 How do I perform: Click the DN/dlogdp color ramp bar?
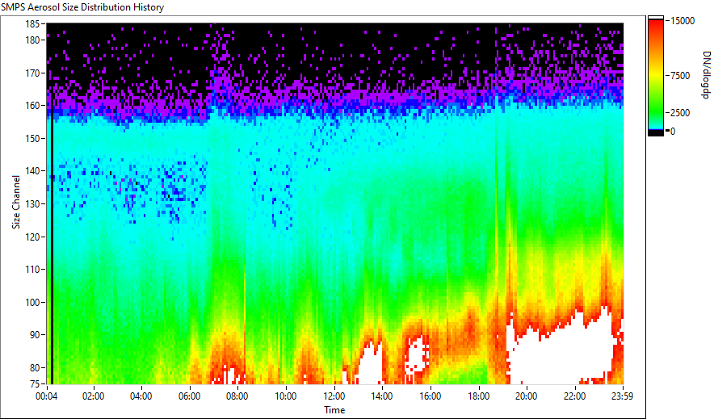(x=656, y=76)
